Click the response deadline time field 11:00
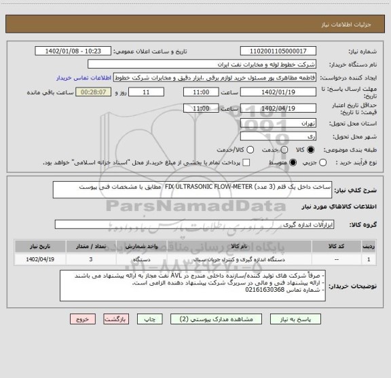391x378 pixels. 201,92
